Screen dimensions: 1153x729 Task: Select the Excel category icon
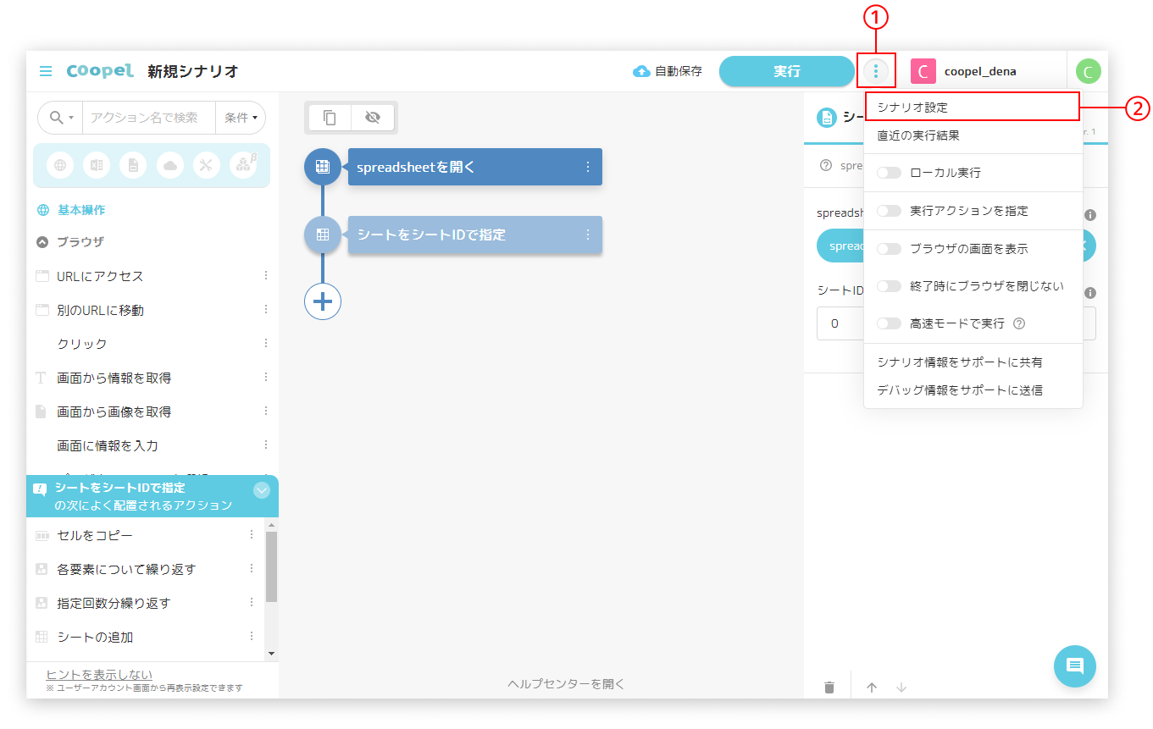(97, 165)
